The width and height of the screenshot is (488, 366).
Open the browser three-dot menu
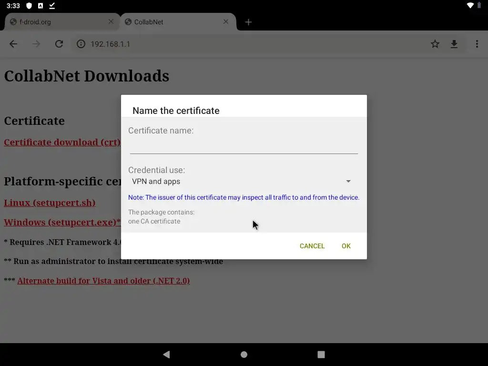tap(477, 44)
